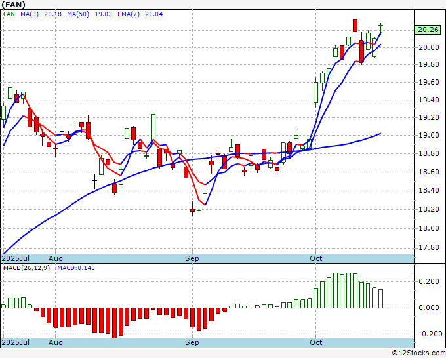This screenshot has height=358, width=446.
Task: Click the current price tag 20.26
Action: (x=428, y=30)
